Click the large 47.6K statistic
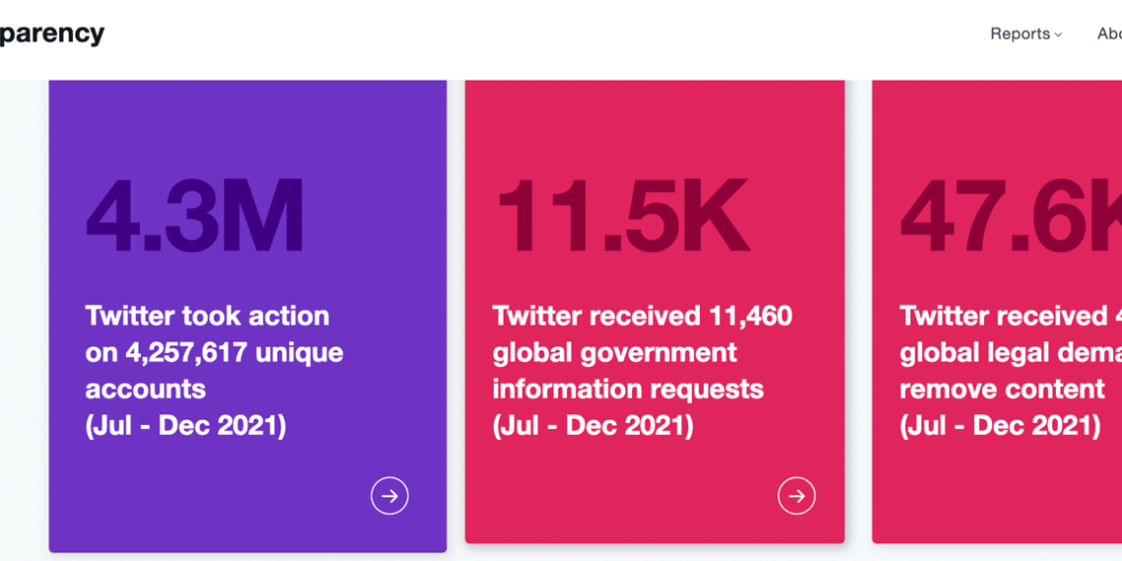This screenshot has height=561, width=1122. click(1011, 216)
